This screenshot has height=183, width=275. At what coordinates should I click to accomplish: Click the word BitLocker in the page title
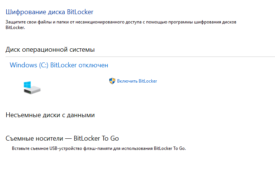[80, 12]
